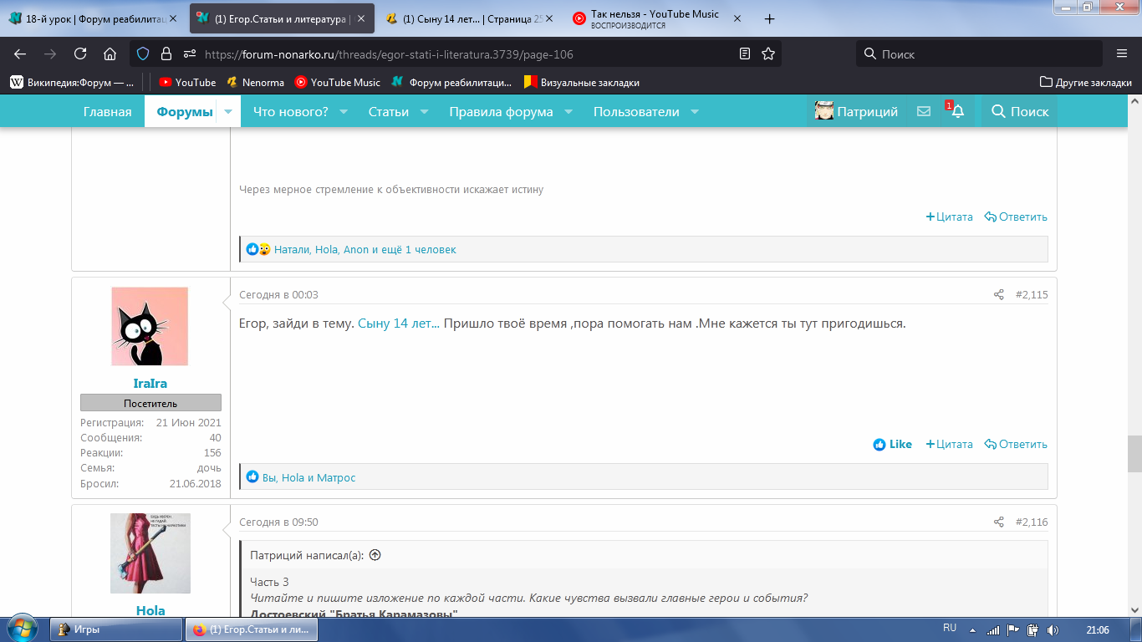Like the IraIra post
Image resolution: width=1142 pixels, height=642 pixels.
[892, 445]
